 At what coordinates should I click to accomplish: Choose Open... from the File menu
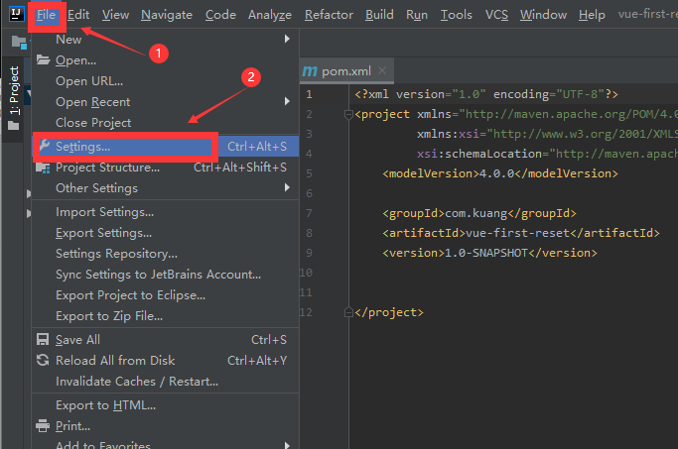click(x=165, y=60)
